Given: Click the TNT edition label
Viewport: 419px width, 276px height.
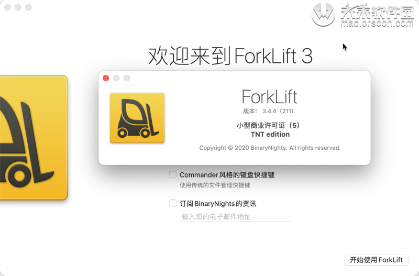Looking at the screenshot, I should point(270,135).
